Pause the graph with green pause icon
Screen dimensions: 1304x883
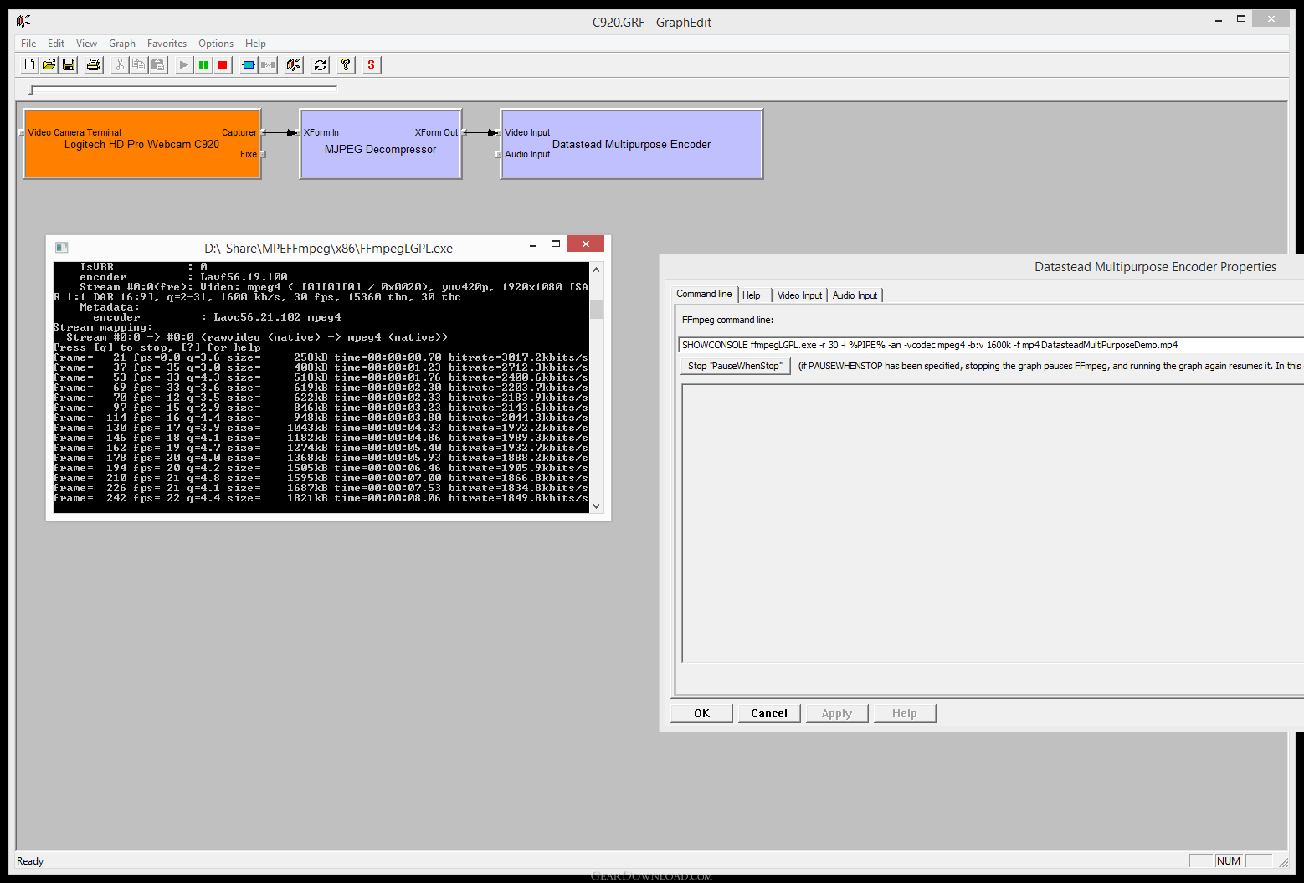tap(203, 64)
